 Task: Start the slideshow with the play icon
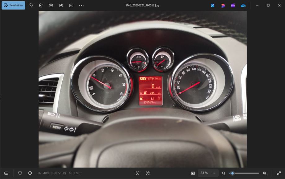(71, 5)
